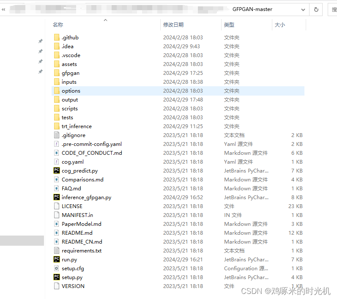Click the CODE_OF_CONDUCT.md markdown icon
337x299 pixels.
pyautogui.click(x=57, y=153)
